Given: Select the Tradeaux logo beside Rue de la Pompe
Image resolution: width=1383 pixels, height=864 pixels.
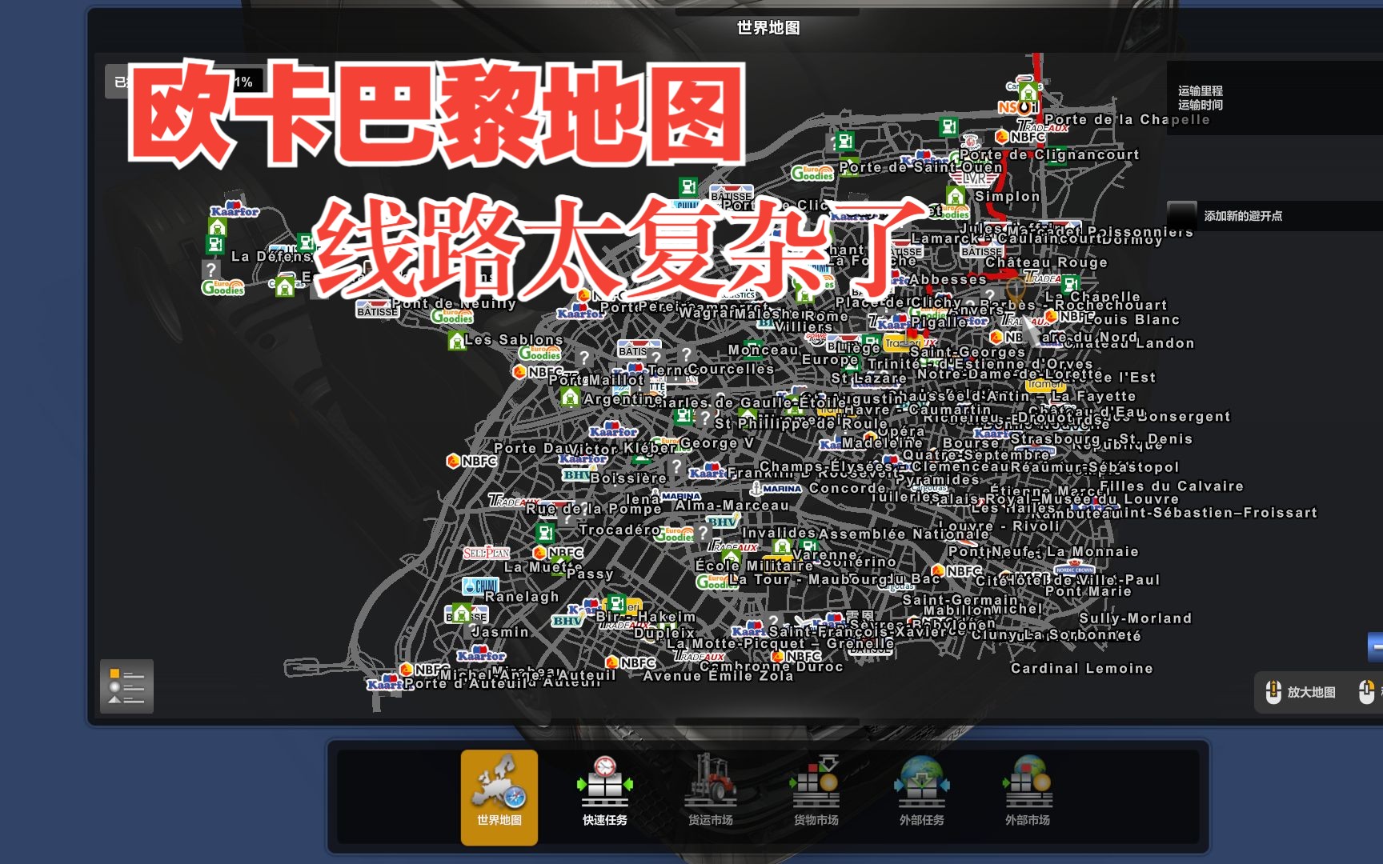Looking at the screenshot, I should 514,501.
